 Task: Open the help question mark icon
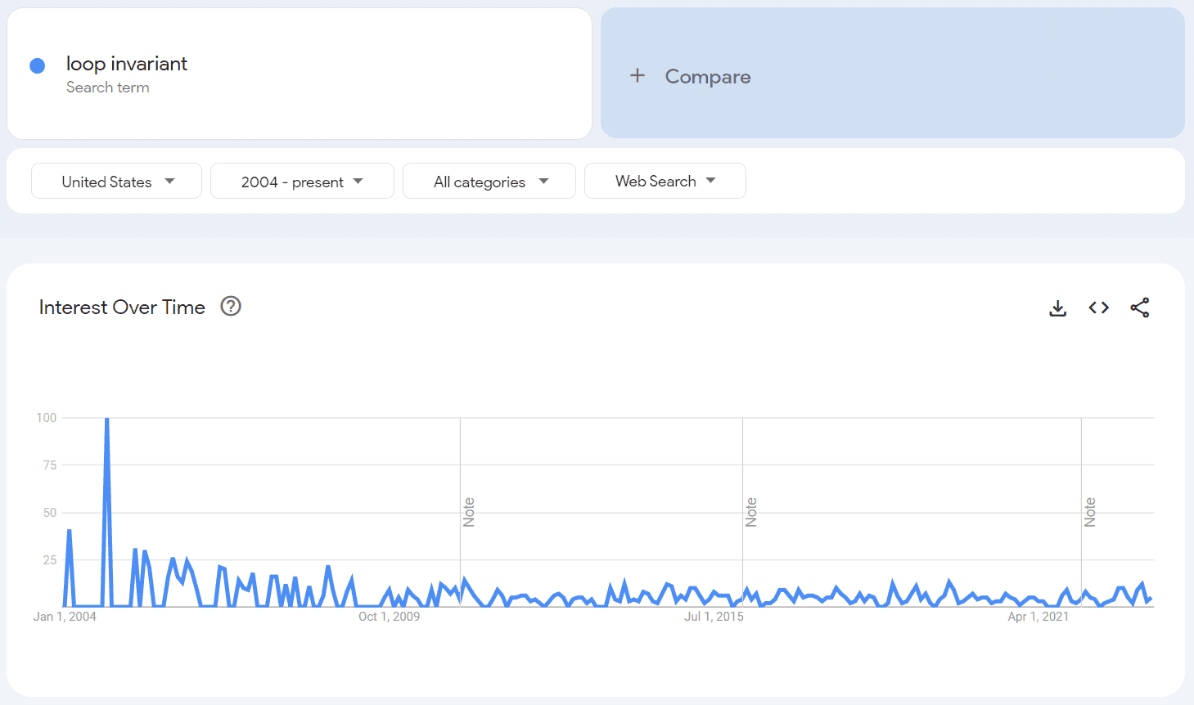(231, 307)
